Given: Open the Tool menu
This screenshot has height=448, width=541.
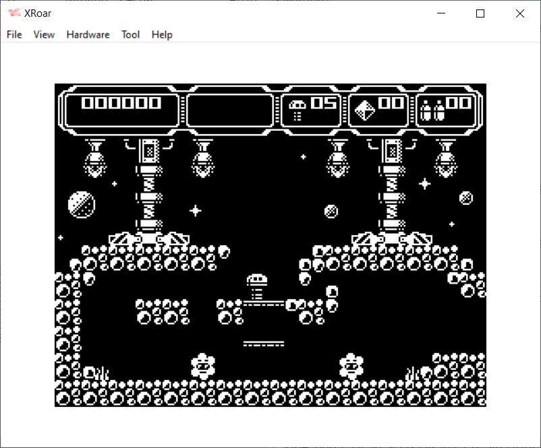Looking at the screenshot, I should 130,34.
